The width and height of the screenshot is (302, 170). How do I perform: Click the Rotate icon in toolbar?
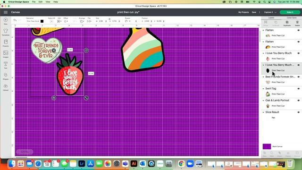tap(126, 21)
